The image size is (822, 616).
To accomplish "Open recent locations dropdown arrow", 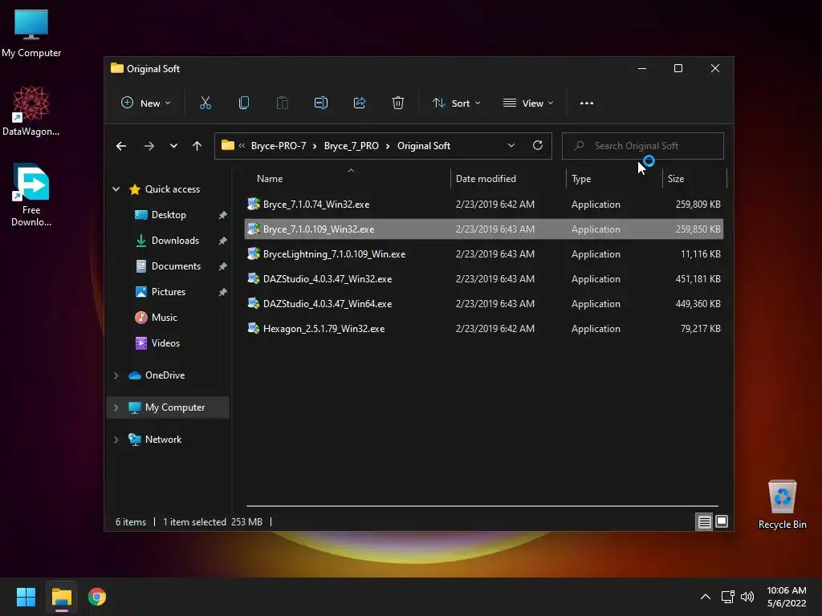I will coord(173,146).
